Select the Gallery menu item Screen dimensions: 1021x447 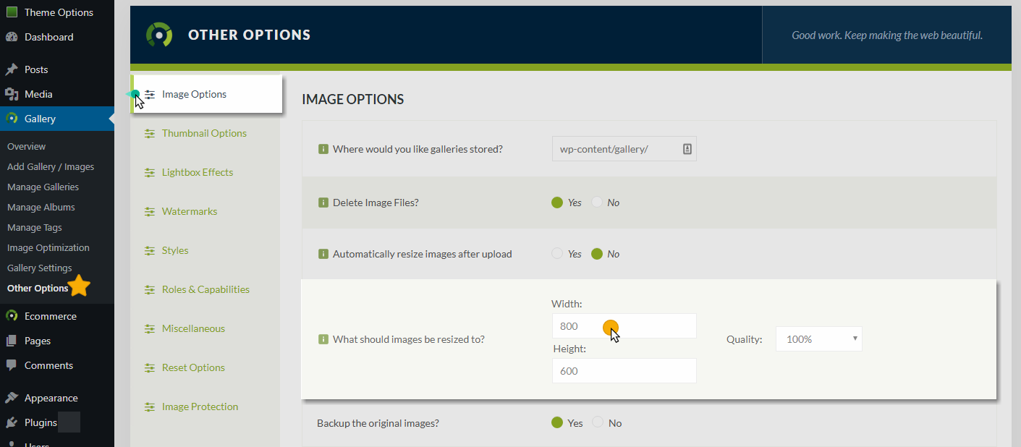click(x=57, y=119)
